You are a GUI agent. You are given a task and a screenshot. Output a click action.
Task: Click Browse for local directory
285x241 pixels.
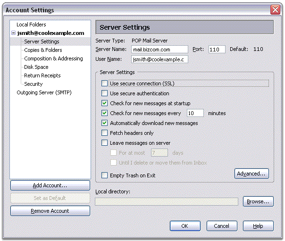click(258, 201)
